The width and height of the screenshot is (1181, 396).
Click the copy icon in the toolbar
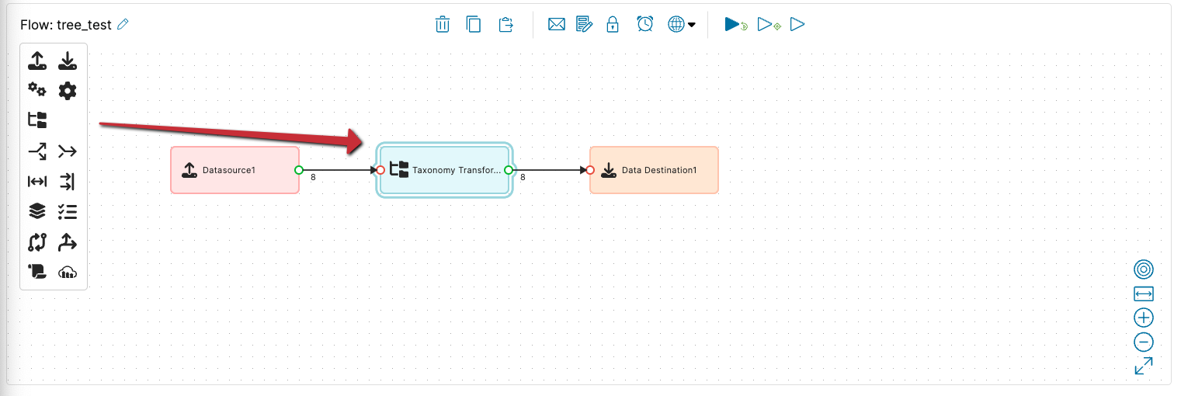[474, 24]
